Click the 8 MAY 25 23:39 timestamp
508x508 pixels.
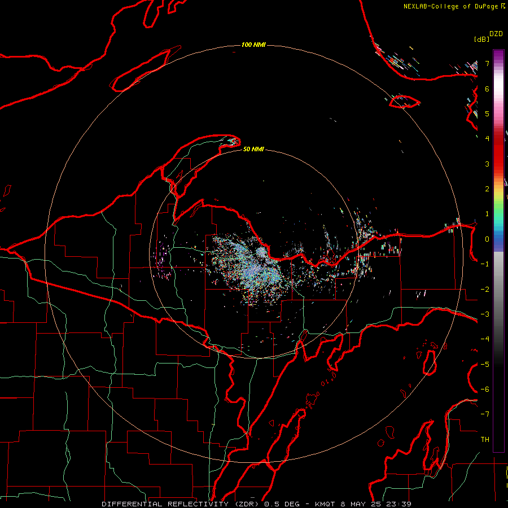[376, 504]
